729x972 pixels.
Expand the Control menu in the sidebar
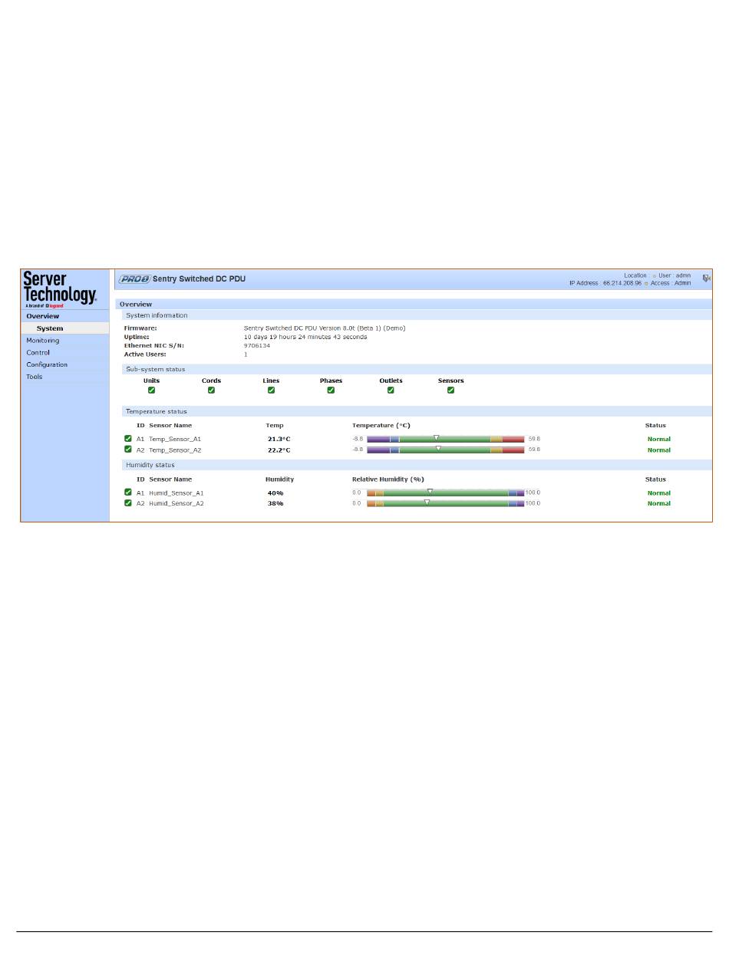38,353
